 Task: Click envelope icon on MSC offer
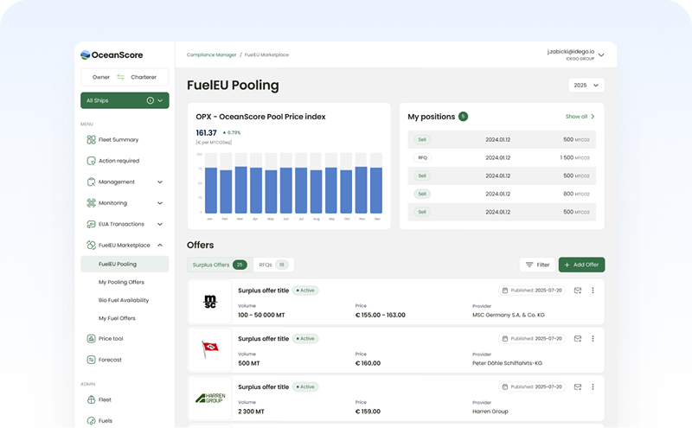[578, 291]
